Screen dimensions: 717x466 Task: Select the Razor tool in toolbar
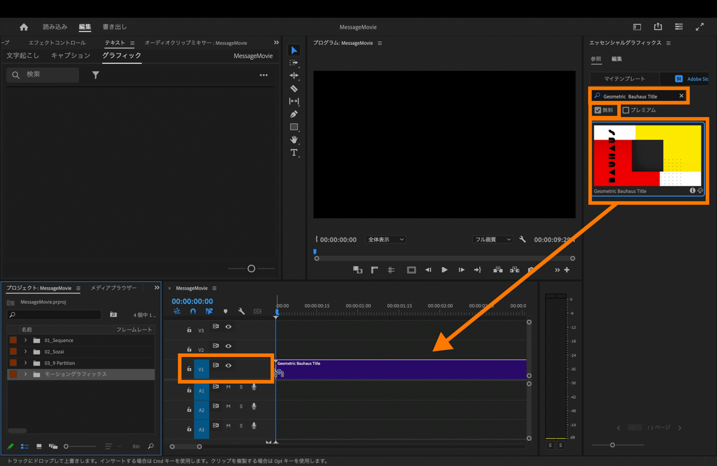click(x=294, y=88)
